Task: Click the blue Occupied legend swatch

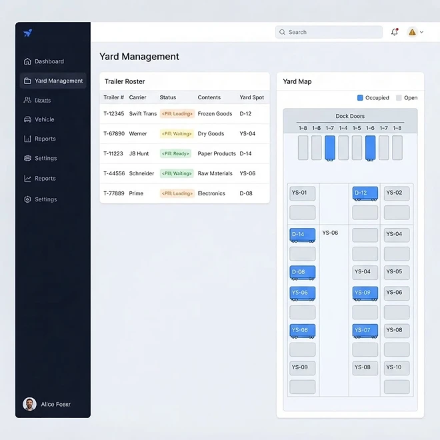Action: 360,97
